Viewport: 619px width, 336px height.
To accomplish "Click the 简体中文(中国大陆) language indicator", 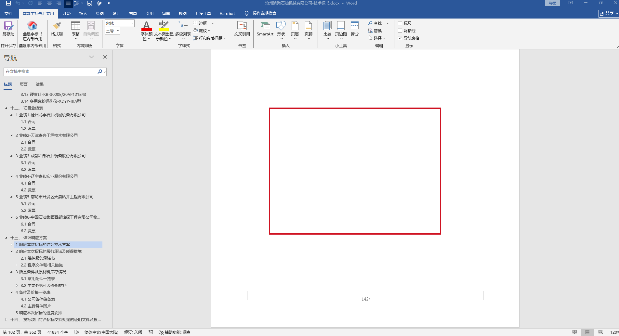I will (x=101, y=332).
